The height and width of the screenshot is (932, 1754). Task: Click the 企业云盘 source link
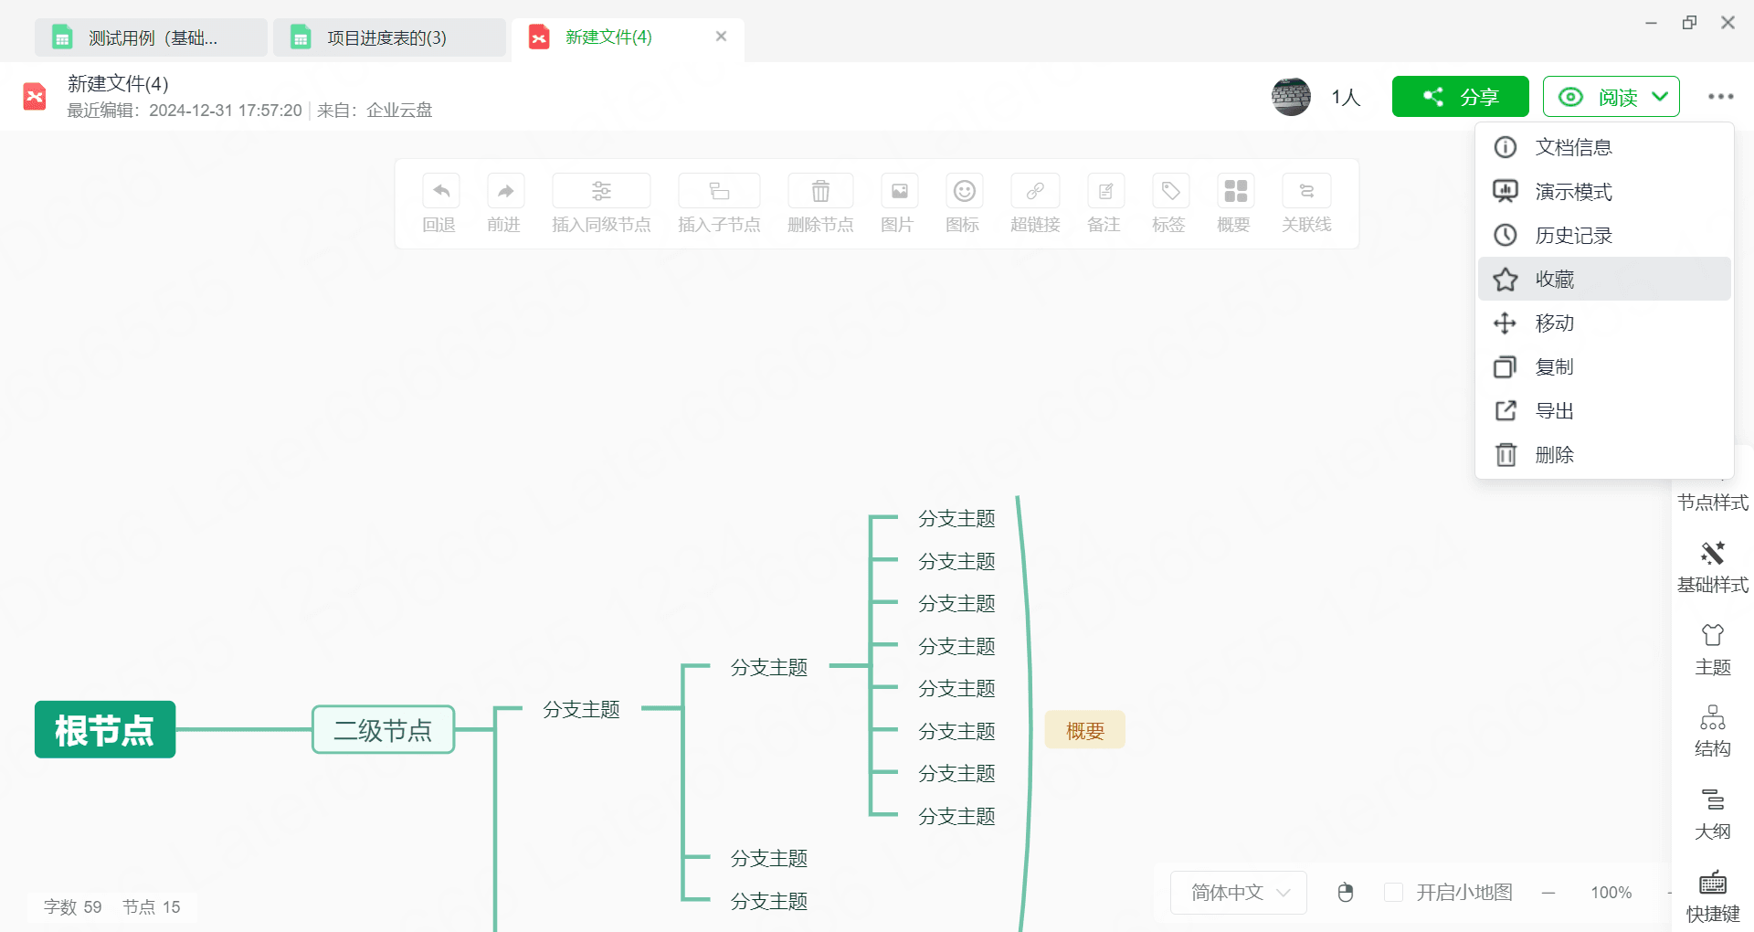pos(399,111)
